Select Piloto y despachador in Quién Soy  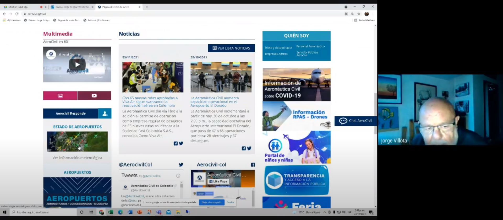point(278,48)
